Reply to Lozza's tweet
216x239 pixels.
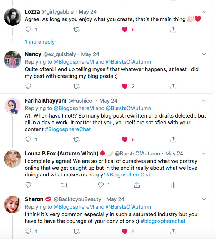point(29,29)
